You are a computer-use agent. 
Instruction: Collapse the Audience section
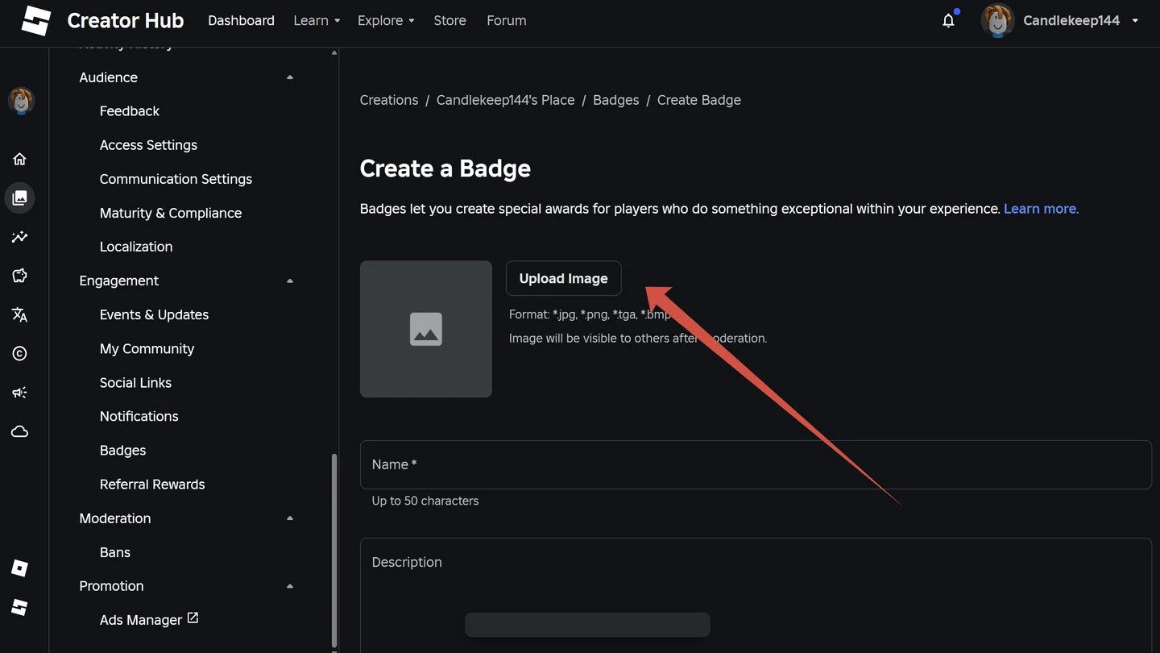pyautogui.click(x=290, y=77)
